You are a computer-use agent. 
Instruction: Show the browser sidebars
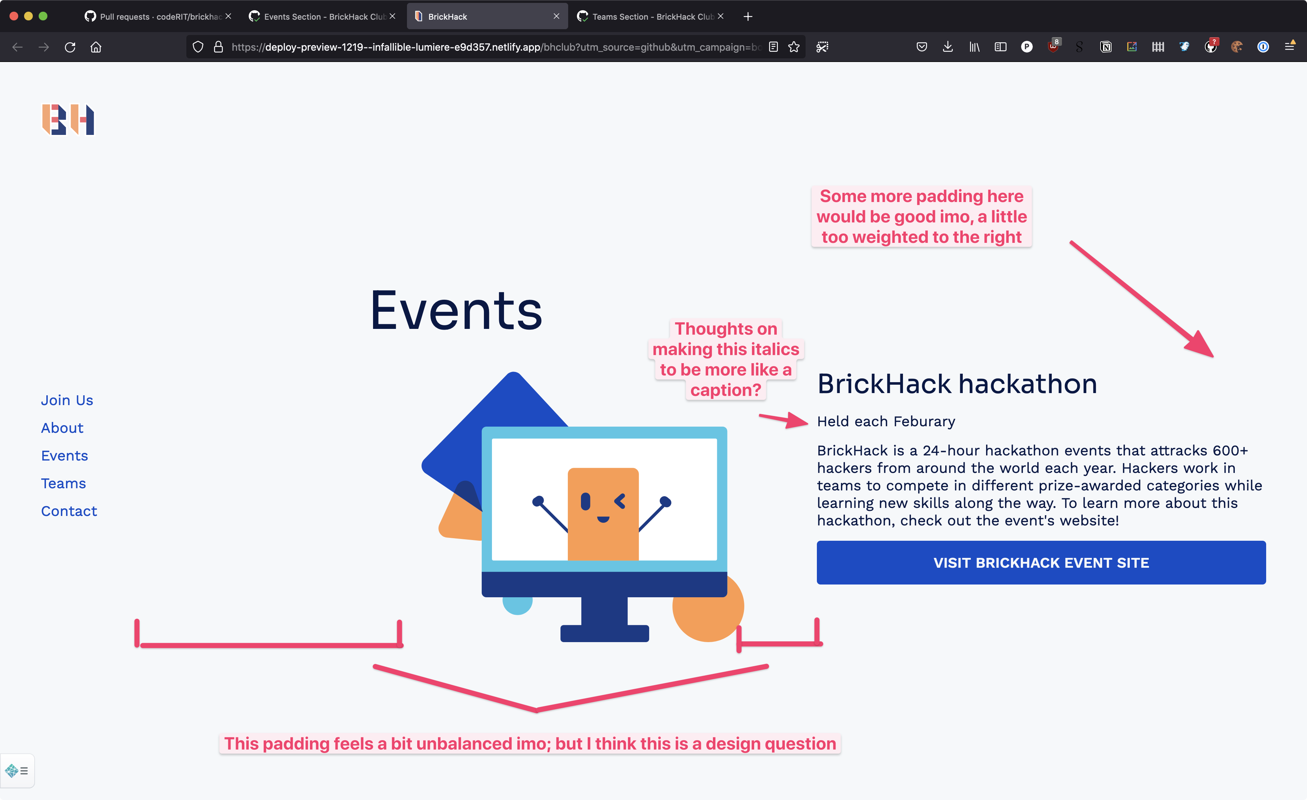pyautogui.click(x=1000, y=47)
